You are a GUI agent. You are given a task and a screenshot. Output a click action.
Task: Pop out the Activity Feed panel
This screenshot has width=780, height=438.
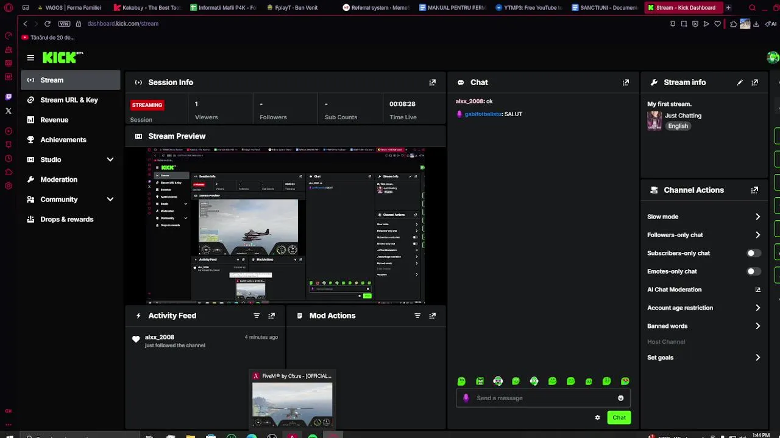click(x=271, y=316)
